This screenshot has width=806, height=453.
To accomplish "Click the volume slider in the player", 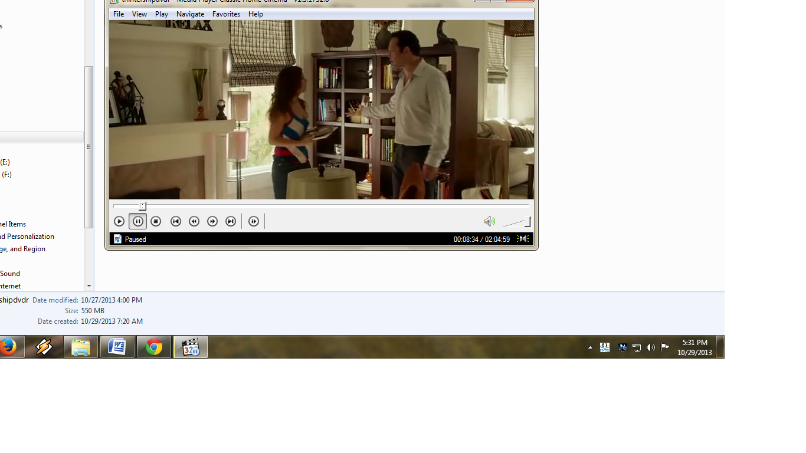I will (516, 222).
